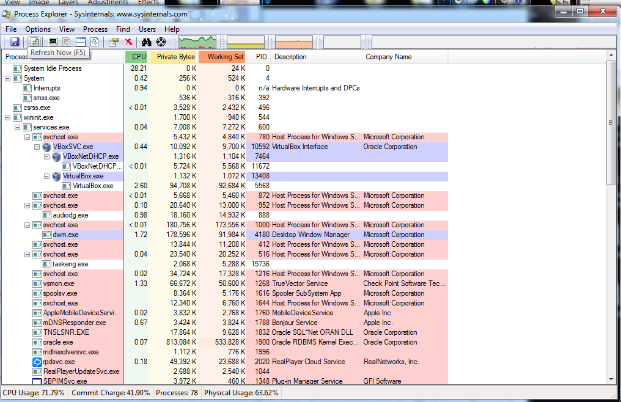Click the red X Kill Process icon
Screen dimensions: 621x402
point(129,42)
